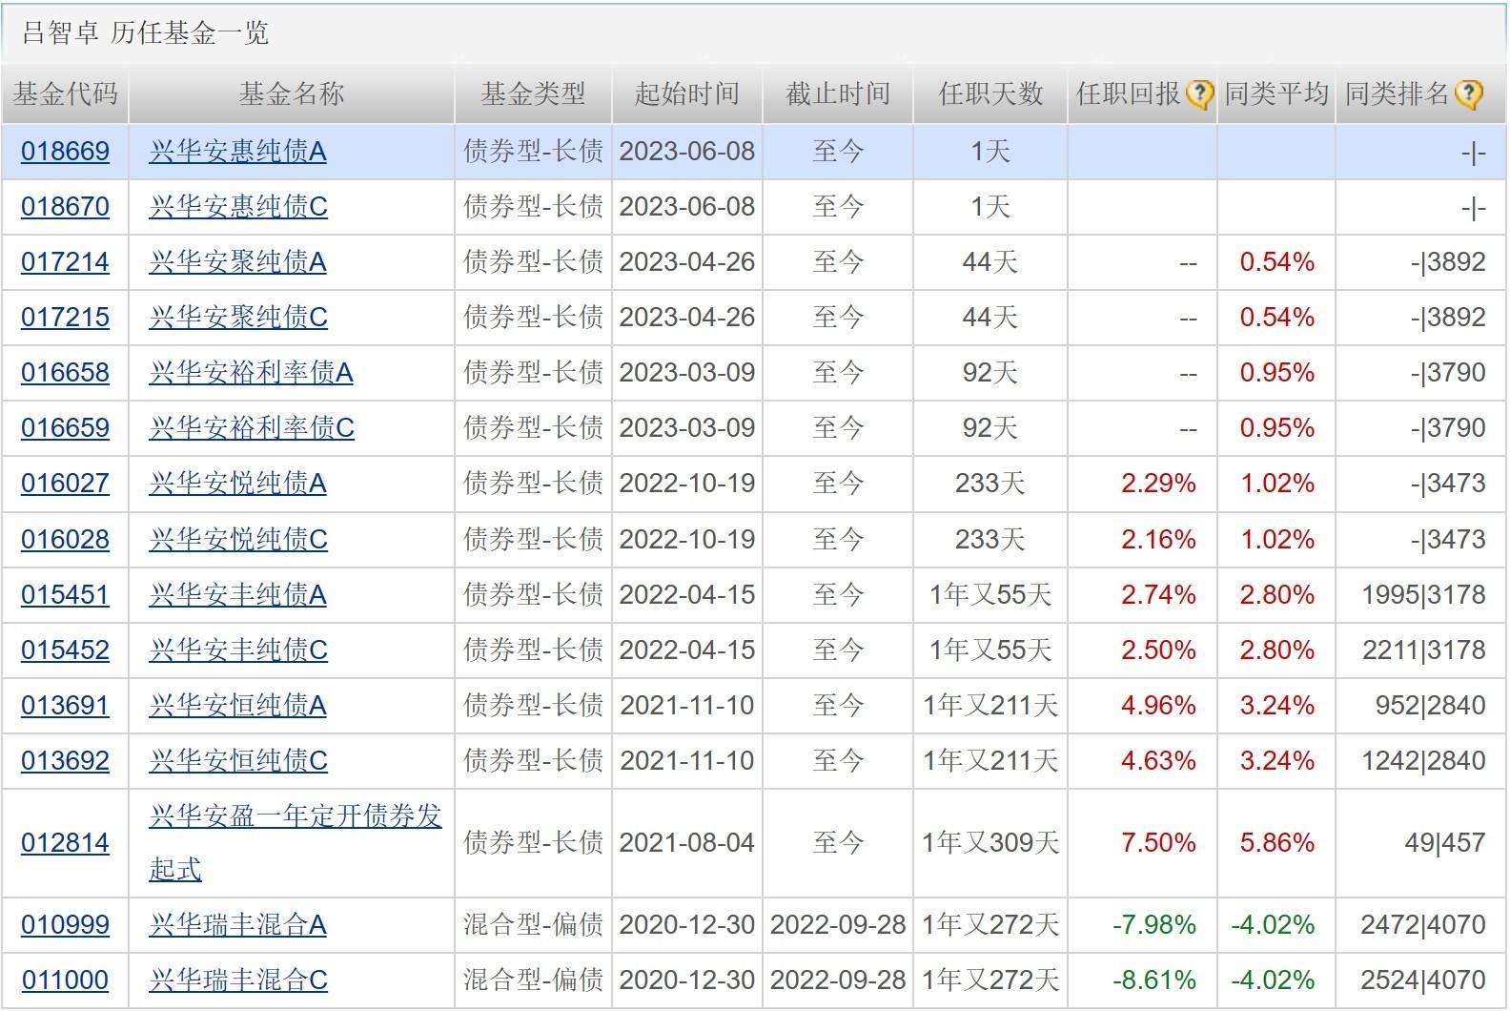1510x1011 pixels.
Task: Select the 7.50% return value
Action: (1158, 843)
